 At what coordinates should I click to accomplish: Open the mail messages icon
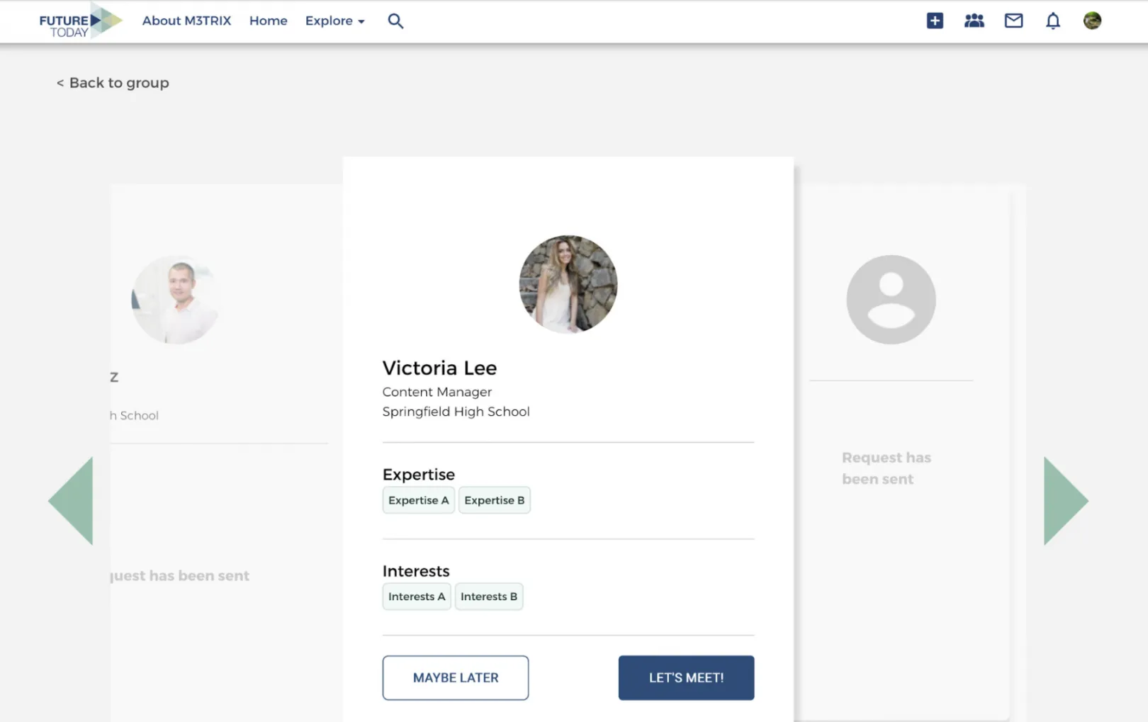point(1014,21)
